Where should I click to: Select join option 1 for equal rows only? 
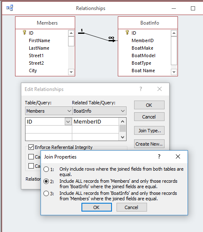point(46,169)
